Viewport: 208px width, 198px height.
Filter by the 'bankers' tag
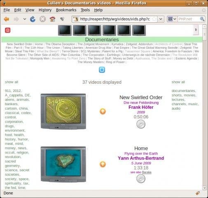coord(12,104)
